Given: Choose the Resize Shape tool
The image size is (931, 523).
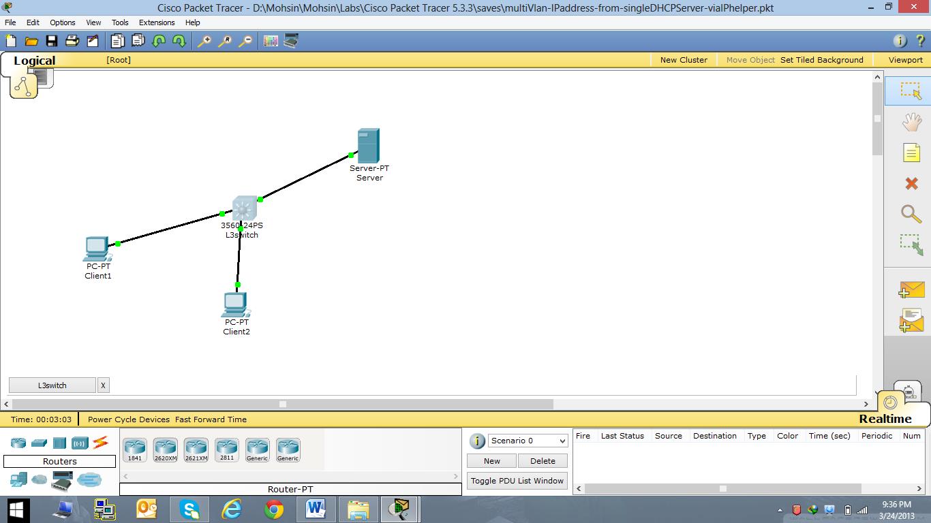Looking at the screenshot, I should 911,244.
